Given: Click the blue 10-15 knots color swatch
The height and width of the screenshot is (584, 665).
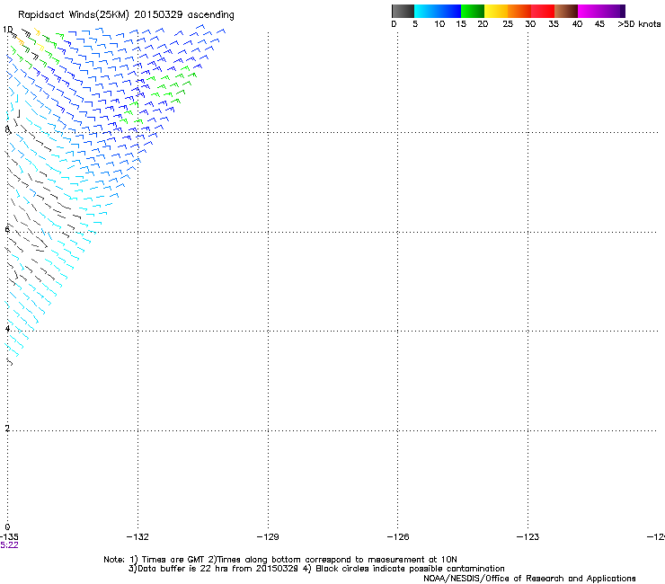Looking at the screenshot, I should pos(448,11).
